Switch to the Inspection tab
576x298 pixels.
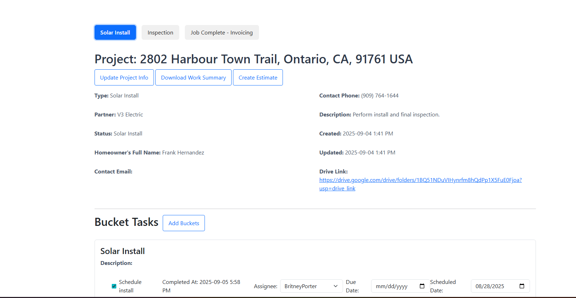click(x=160, y=32)
